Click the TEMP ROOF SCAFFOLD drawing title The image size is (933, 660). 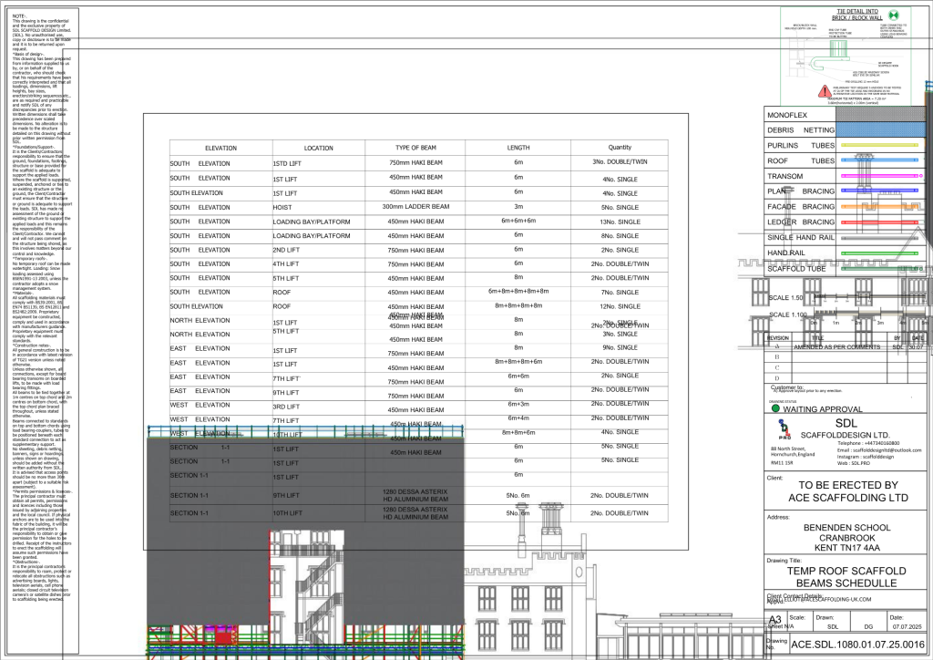click(846, 571)
